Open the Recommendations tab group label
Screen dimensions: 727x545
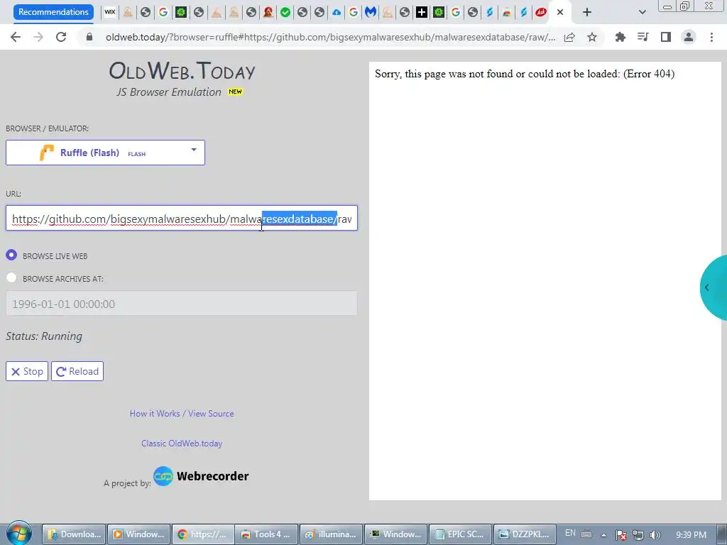point(53,12)
